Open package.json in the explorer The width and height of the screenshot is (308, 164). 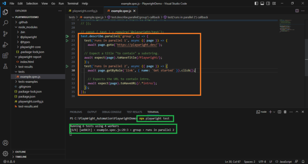tap(28, 96)
